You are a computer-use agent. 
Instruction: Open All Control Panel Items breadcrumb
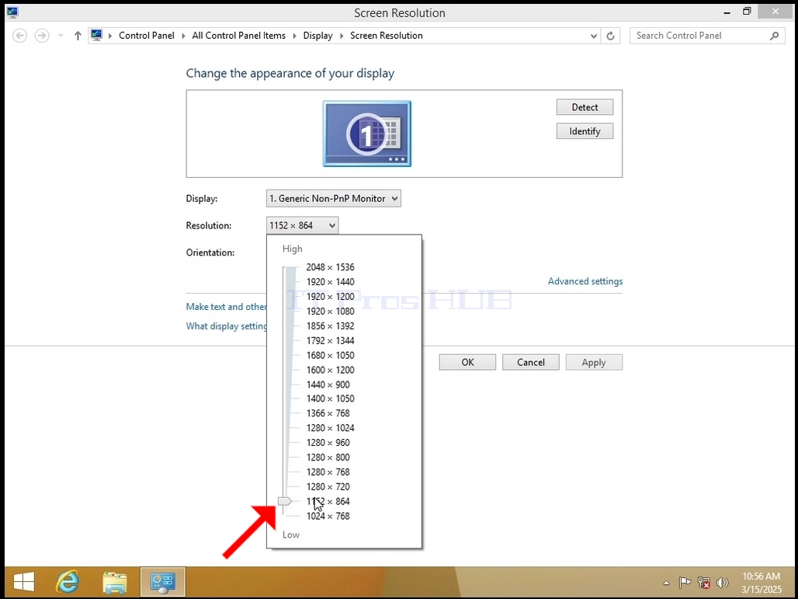tap(238, 36)
